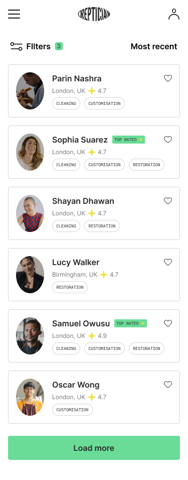188x480 pixels.
Task: Click Sophia Suarez's Top Rated badge
Action: click(x=128, y=140)
